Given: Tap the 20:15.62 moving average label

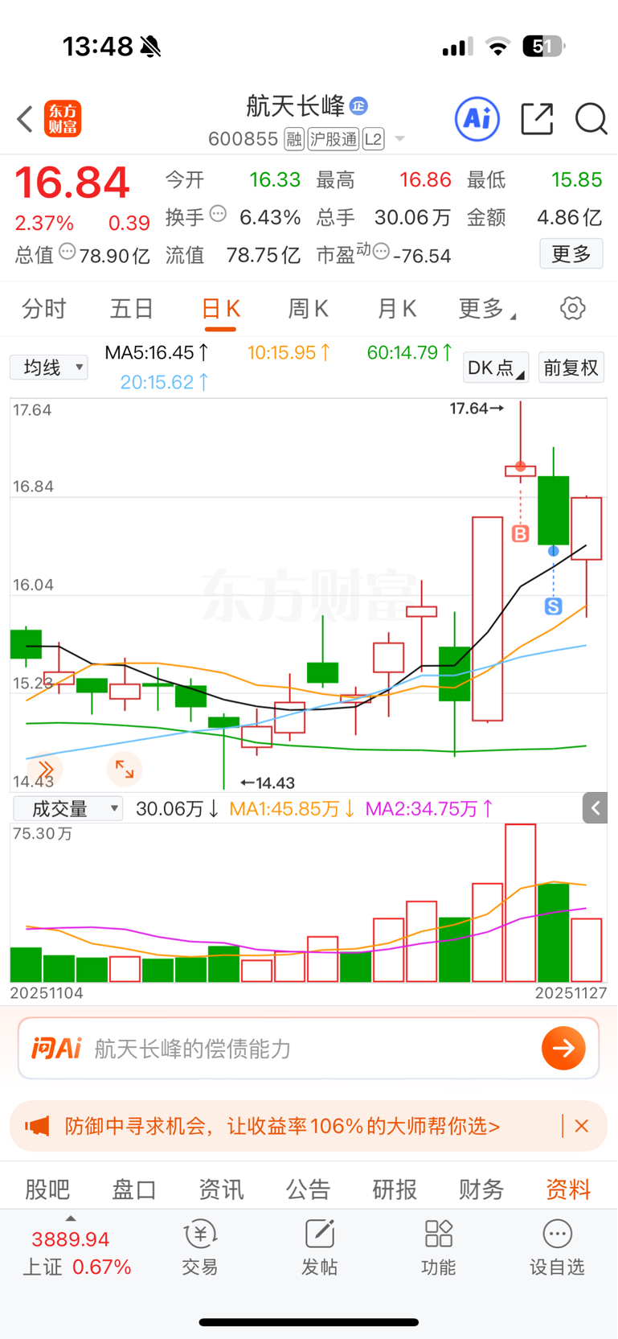Looking at the screenshot, I should tap(165, 382).
